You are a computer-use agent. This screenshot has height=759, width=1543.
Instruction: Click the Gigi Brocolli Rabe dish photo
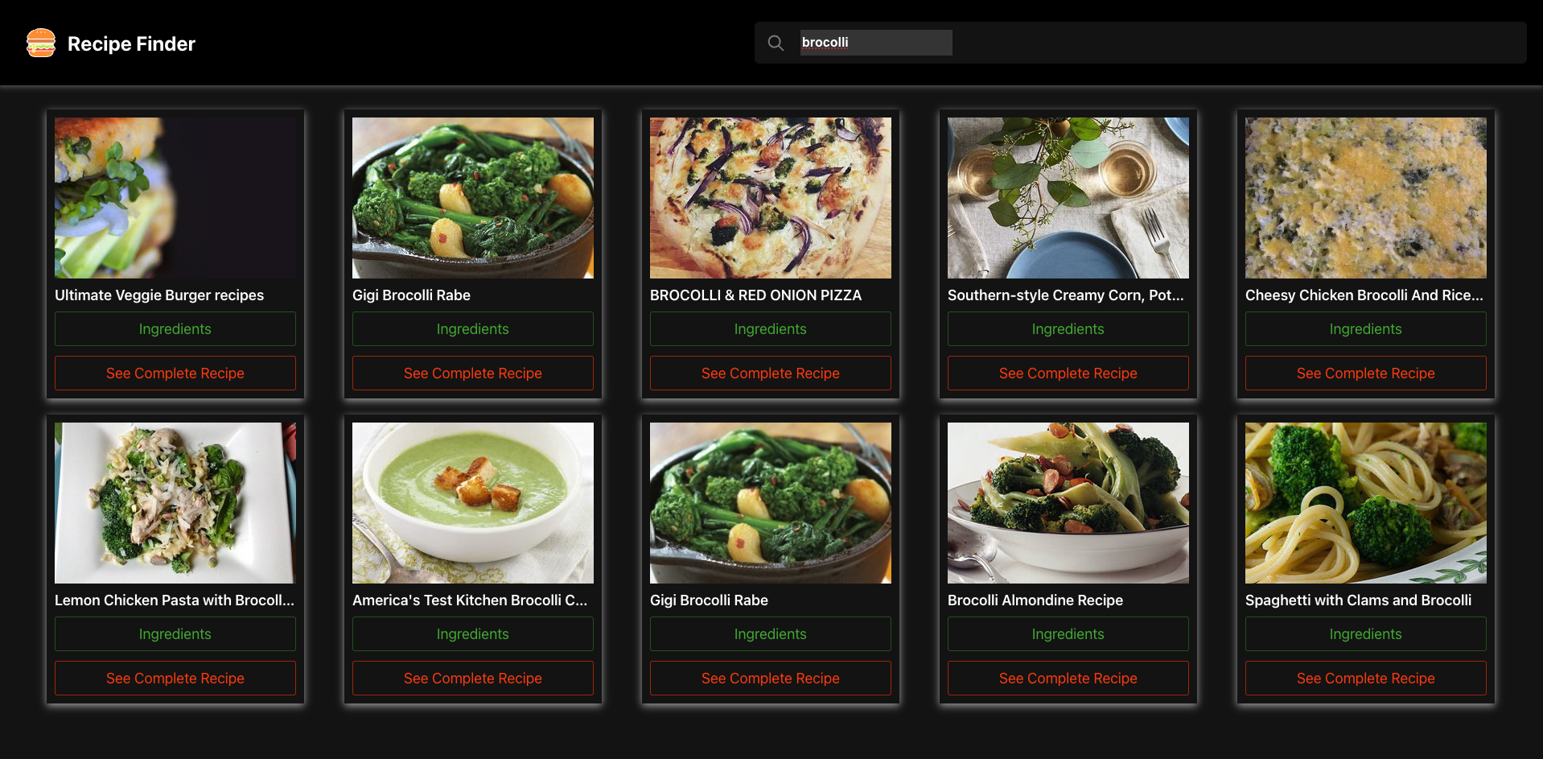click(x=472, y=198)
